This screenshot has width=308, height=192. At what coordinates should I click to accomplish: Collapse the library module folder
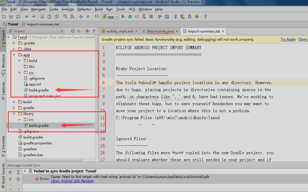(x=14, y=114)
